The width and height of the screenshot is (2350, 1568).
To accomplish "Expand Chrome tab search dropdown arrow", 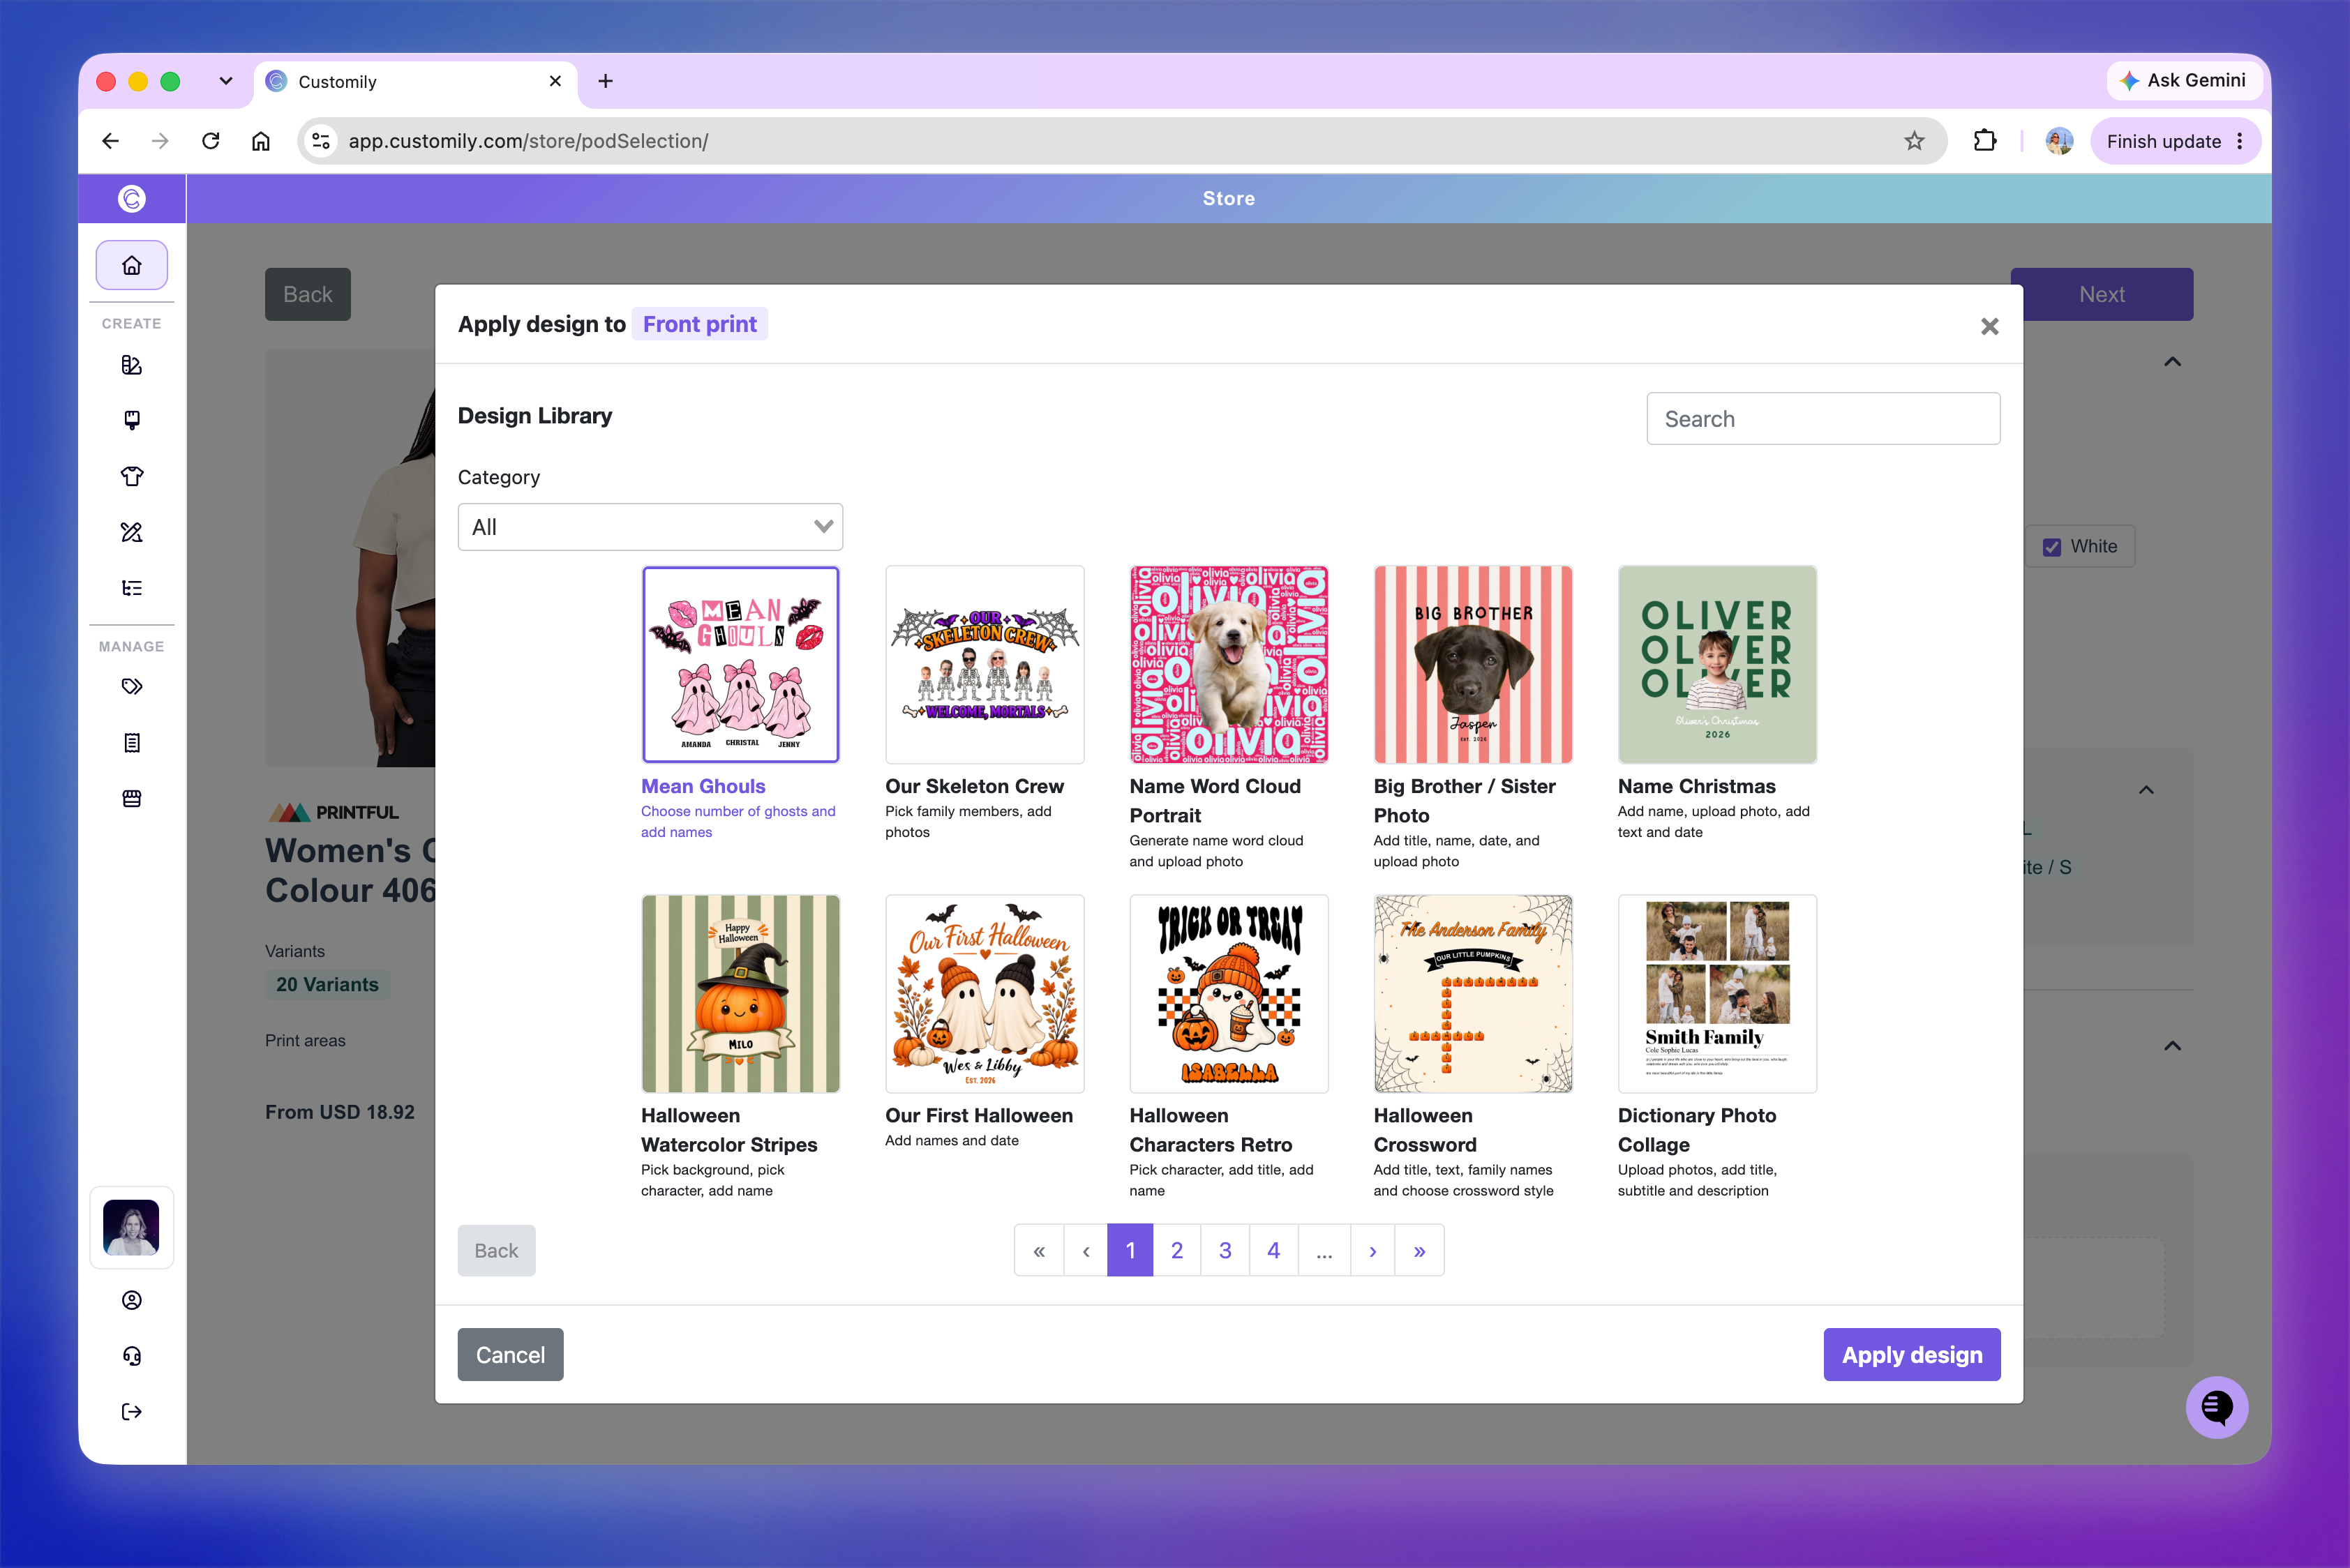I will click(226, 81).
